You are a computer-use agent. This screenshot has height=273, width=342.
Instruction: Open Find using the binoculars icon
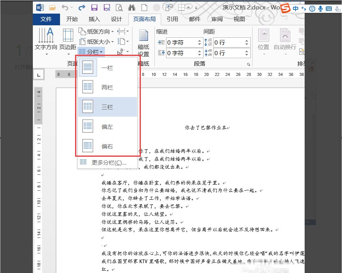(131, 7)
